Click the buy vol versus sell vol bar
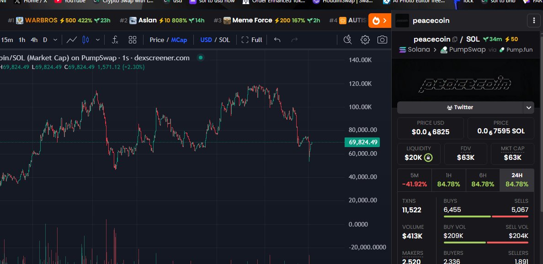The width and height of the screenshot is (543, 264). (x=486, y=243)
